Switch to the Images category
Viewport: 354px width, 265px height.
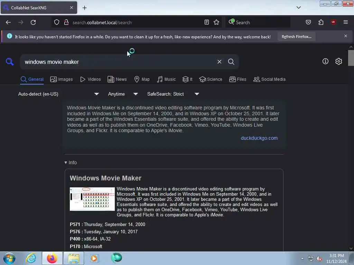click(x=62, y=79)
